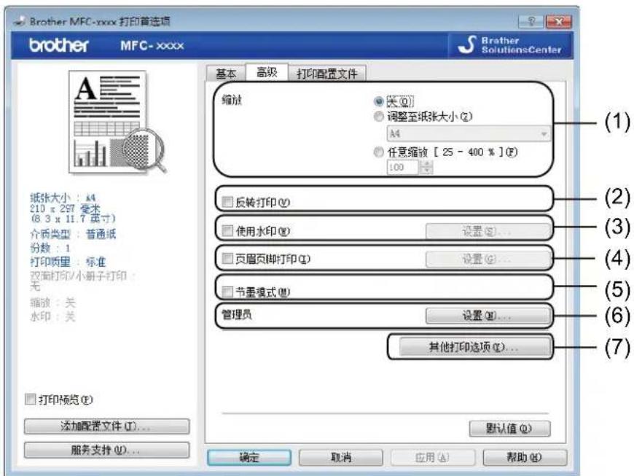634x476 pixels.
Task: Click the scaling percentage field showing 100
Action: click(402, 167)
